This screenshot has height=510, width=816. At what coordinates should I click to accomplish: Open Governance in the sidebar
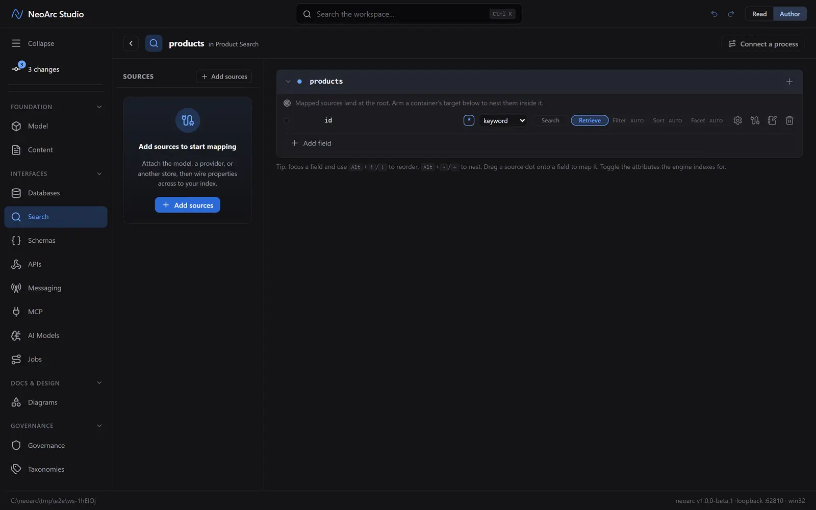[56, 445]
